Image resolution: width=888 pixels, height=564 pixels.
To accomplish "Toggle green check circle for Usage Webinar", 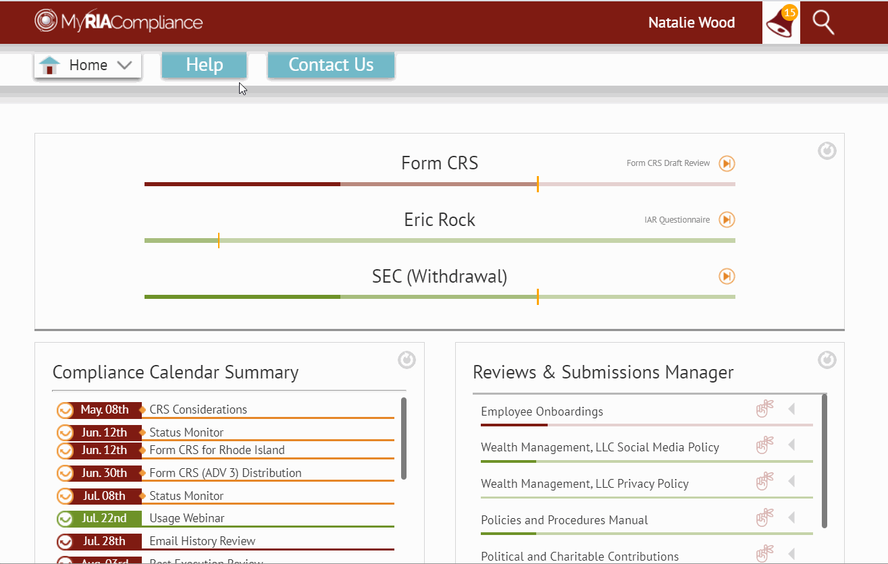I will pyautogui.click(x=65, y=519).
